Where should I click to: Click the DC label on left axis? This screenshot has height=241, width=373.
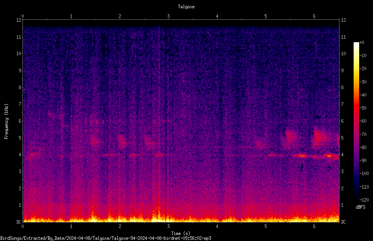click(19, 222)
